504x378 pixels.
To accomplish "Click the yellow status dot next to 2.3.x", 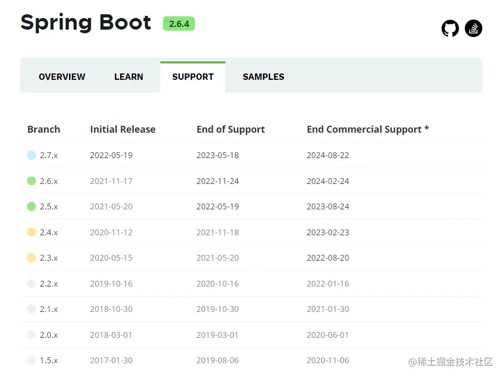I will point(31,257).
